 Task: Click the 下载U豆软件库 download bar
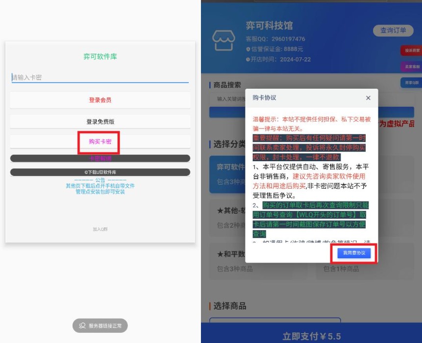point(99,172)
